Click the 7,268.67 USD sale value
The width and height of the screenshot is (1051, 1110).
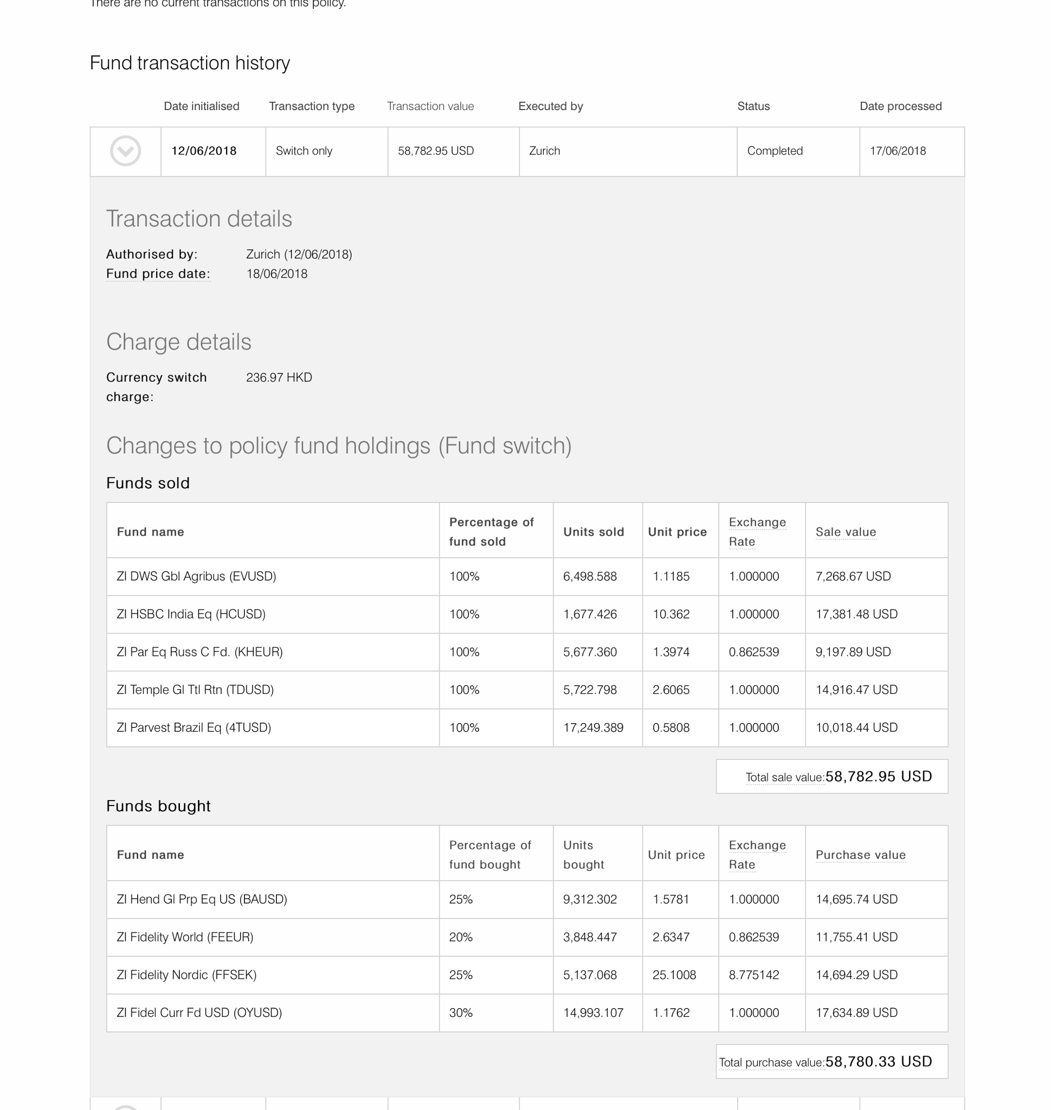pos(853,576)
